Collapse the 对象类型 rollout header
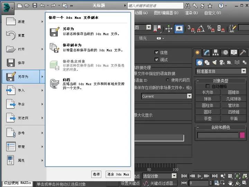 click(221, 81)
